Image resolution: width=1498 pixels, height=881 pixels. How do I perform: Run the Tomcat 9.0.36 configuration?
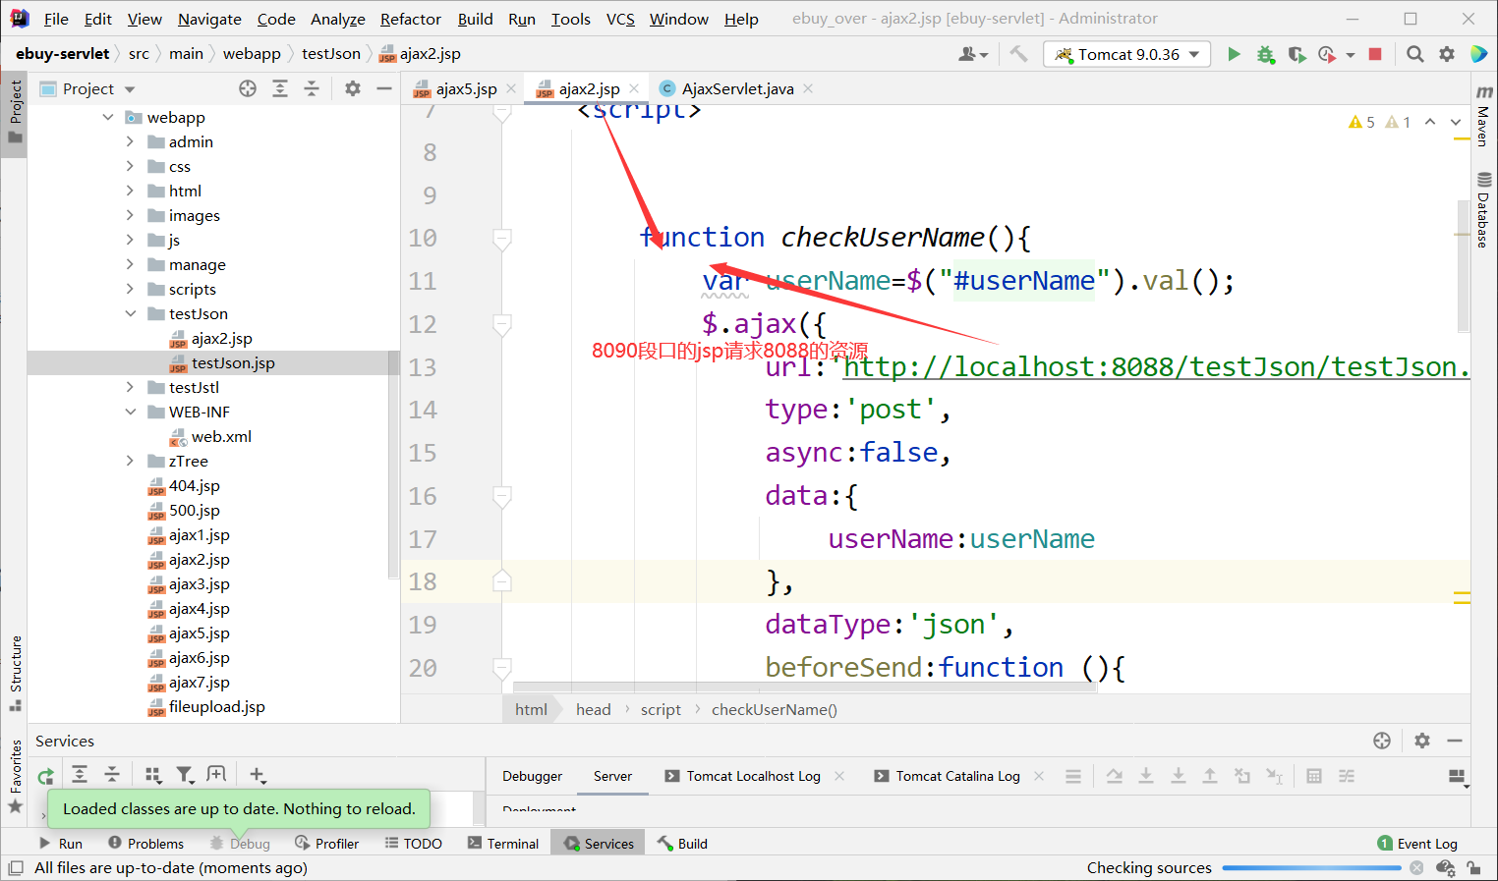(1234, 54)
